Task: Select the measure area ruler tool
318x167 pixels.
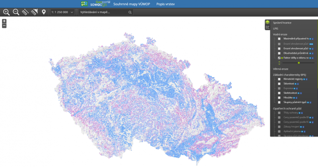Action: tap(34, 12)
